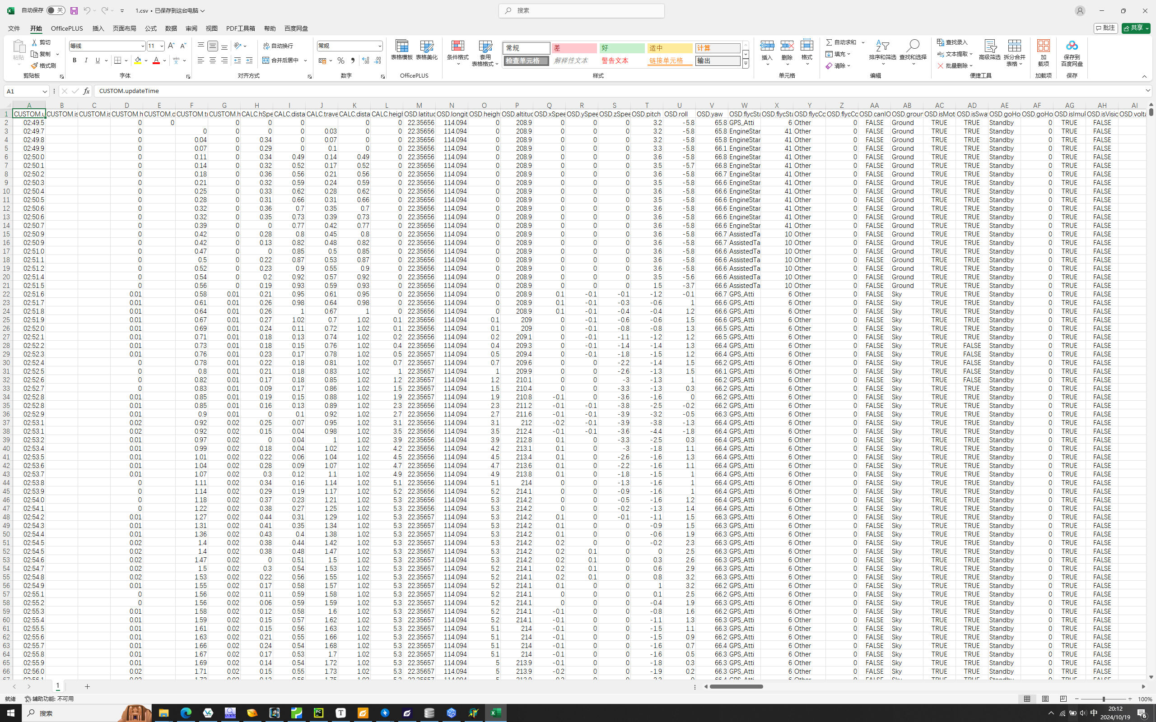Image resolution: width=1156 pixels, height=722 pixels.
Task: Open Microsoft Edge from taskbar
Action: point(186,713)
